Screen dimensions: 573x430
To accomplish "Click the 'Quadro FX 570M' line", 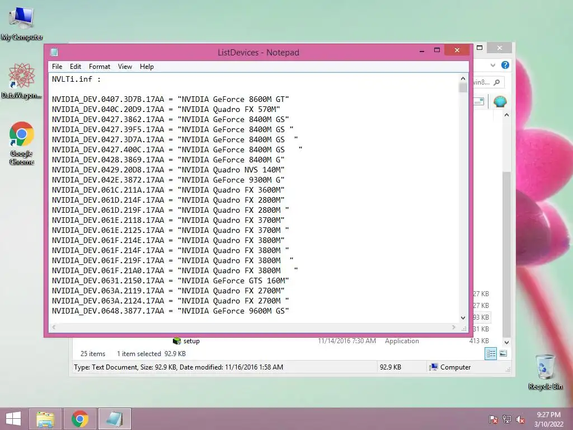I will click(166, 109).
